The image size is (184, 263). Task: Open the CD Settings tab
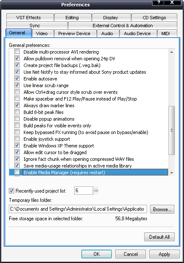pyautogui.click(x=154, y=18)
